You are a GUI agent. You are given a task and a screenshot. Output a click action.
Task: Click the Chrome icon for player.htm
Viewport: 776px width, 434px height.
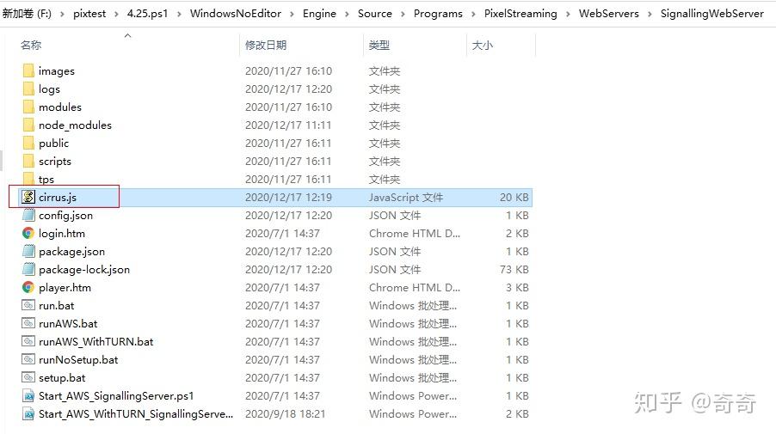(28, 287)
